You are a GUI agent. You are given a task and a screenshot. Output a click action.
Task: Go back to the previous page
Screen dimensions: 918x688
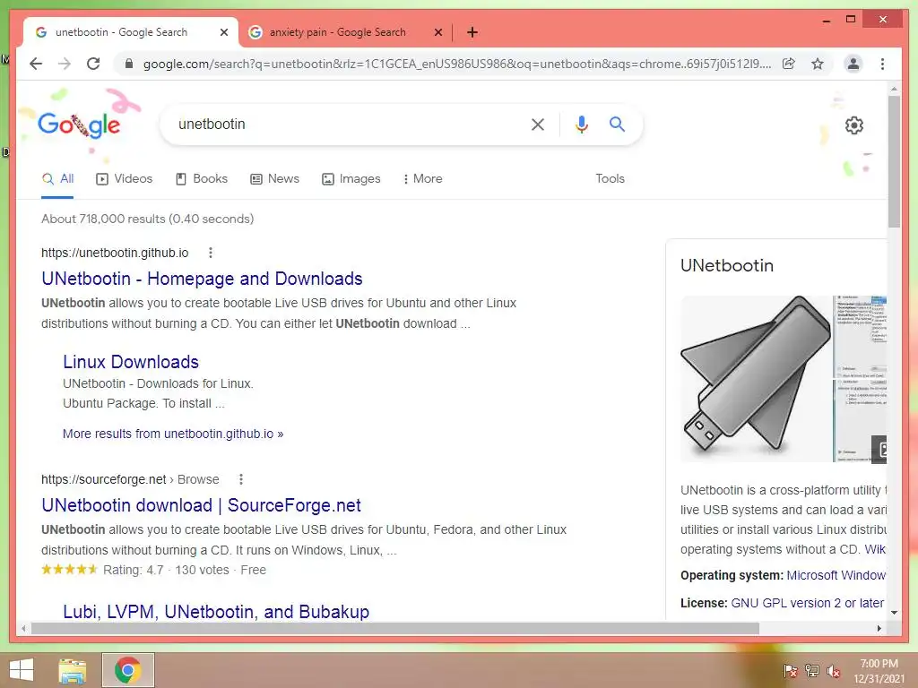click(36, 64)
